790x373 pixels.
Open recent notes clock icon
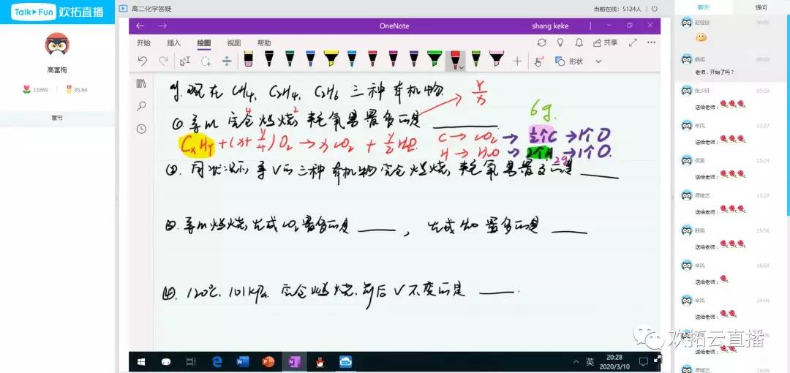coord(141,129)
